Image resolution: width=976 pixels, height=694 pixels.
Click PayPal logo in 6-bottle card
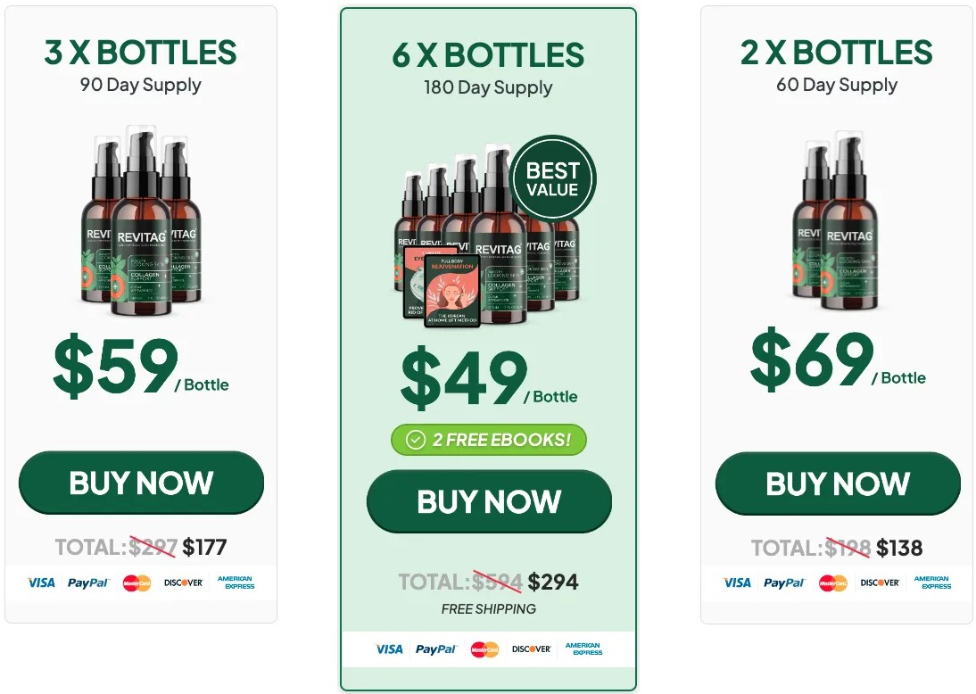pos(436,649)
